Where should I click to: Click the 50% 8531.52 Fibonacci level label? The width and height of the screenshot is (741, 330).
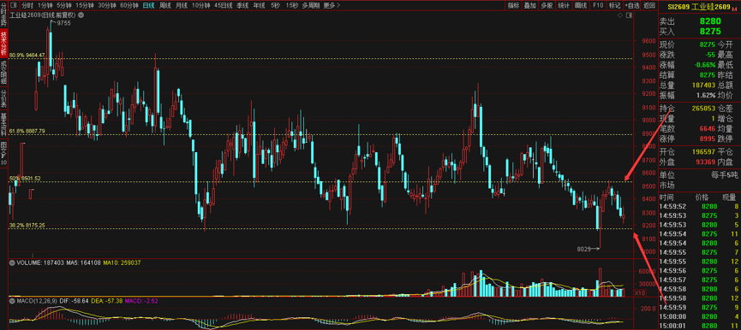pos(25,179)
